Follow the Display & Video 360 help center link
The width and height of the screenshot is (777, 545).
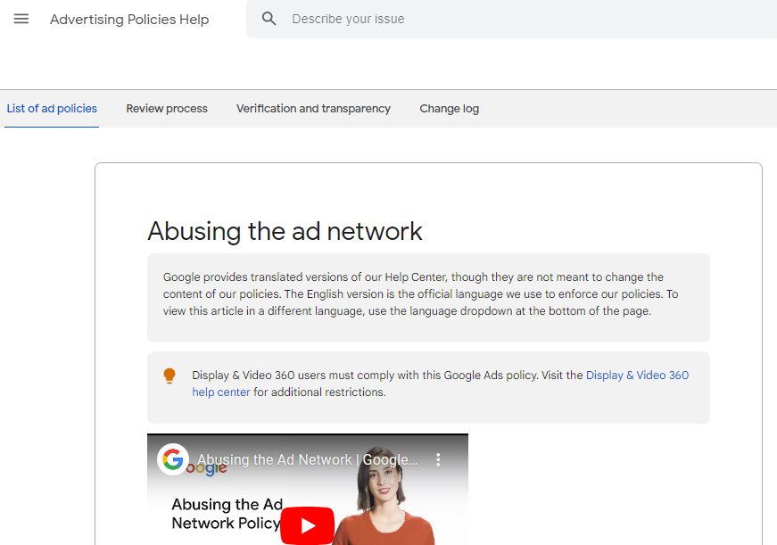coord(637,375)
